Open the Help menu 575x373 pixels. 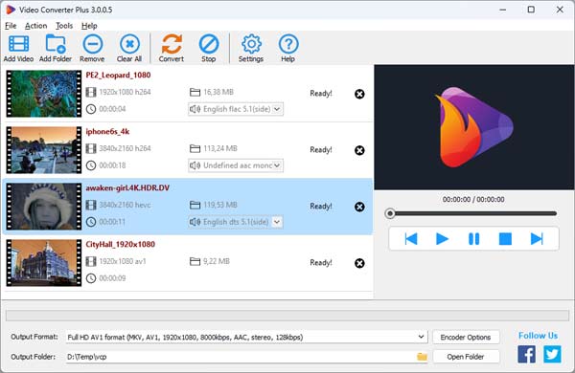(89, 26)
